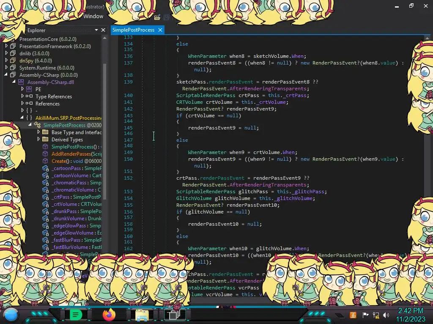Expand the Type References node
433x324 pixels.
22,96
